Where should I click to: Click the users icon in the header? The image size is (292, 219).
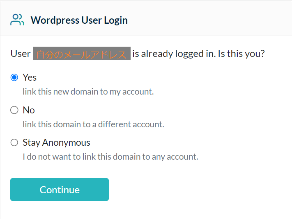[17, 20]
